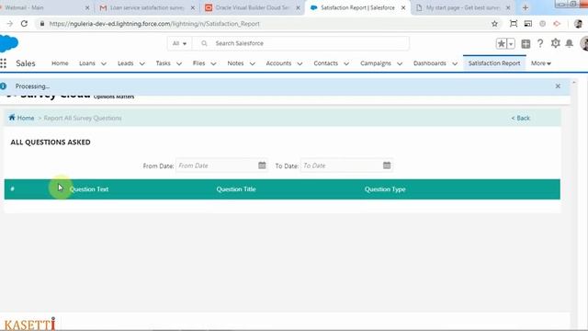Click the red arrow extension icon in browser toolbar
This screenshot has width=588, height=331.
[557, 24]
